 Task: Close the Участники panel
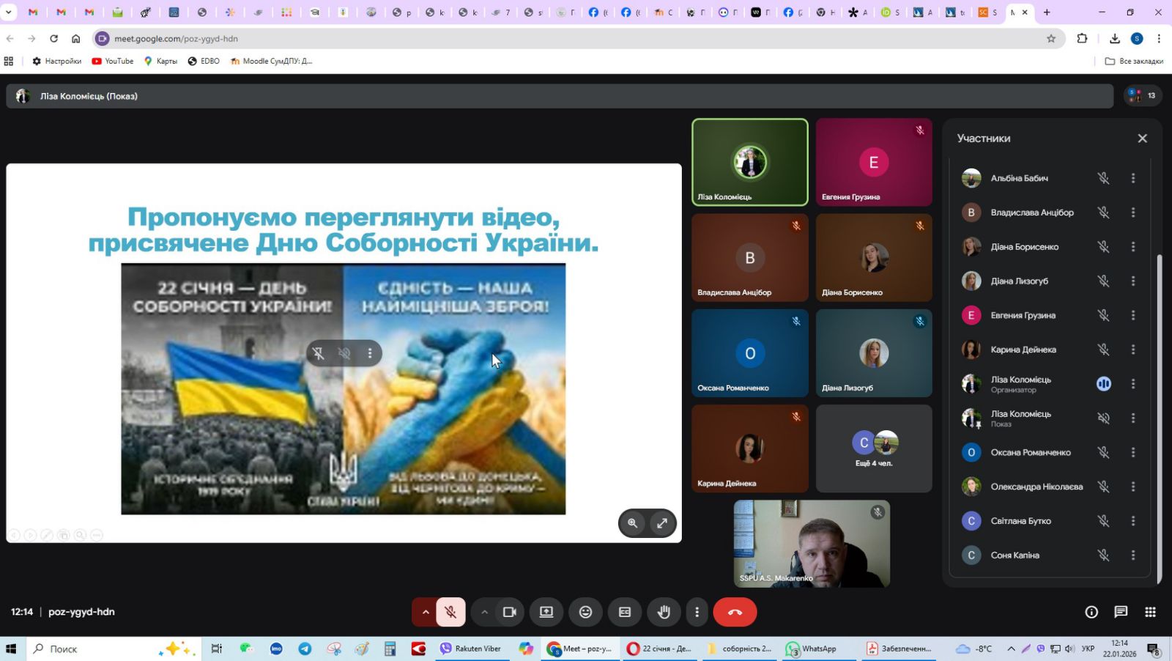[x=1142, y=139]
